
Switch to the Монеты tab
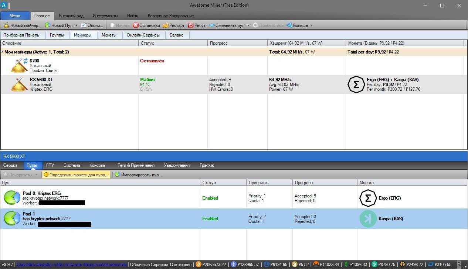click(109, 35)
